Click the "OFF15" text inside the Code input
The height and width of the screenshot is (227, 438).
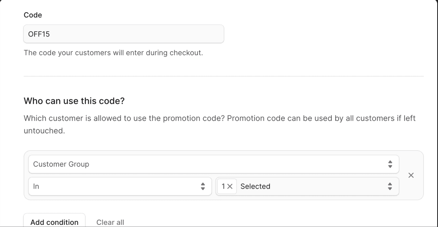click(39, 34)
